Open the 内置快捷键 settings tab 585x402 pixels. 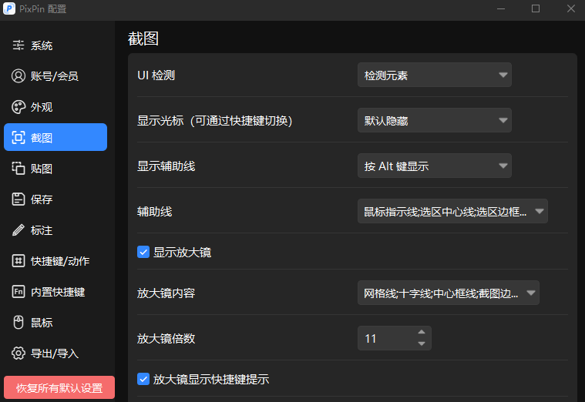tap(55, 292)
